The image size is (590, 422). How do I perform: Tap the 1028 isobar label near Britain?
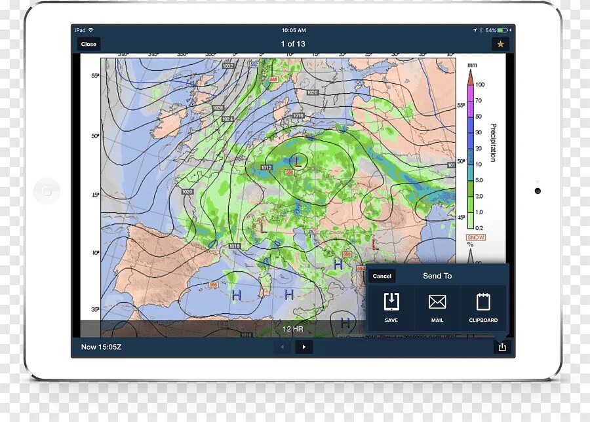218,108
